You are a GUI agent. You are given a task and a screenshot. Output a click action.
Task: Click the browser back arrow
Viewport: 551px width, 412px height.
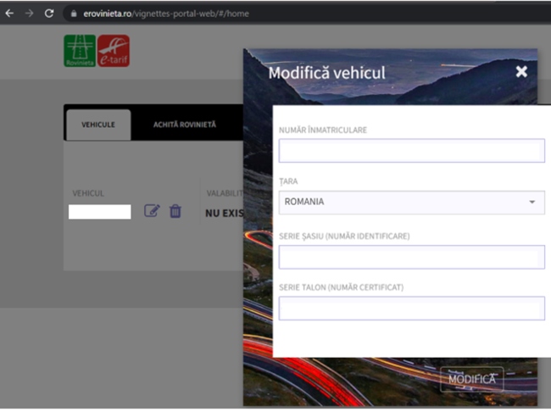pos(9,14)
